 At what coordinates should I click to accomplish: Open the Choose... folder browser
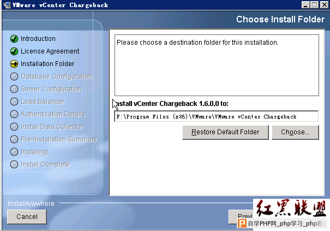[295, 132]
